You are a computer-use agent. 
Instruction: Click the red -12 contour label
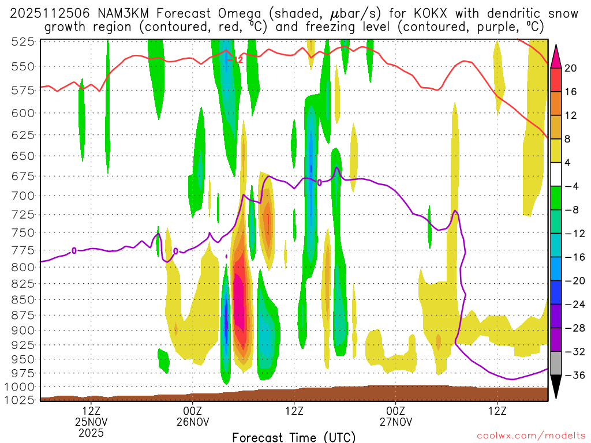click(235, 59)
